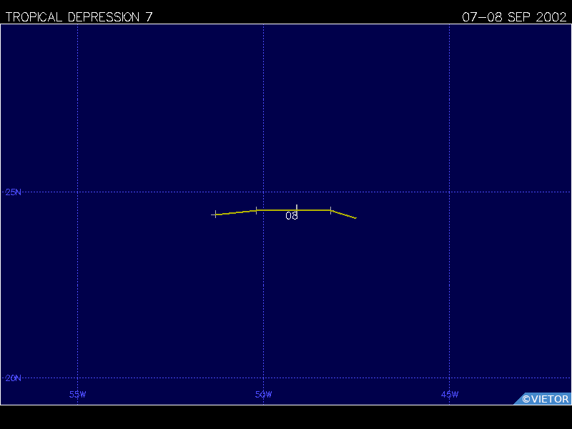Click the 20N latitude label
Image resolution: width=572 pixels, height=429 pixels.
point(13,378)
